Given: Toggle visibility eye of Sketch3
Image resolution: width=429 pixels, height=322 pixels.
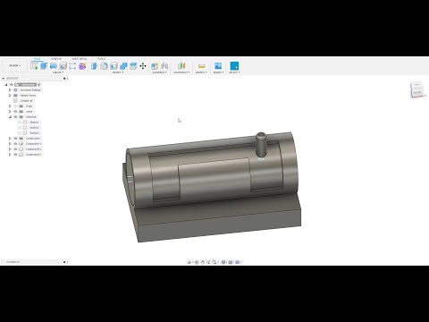Looking at the screenshot, I should [20, 133].
